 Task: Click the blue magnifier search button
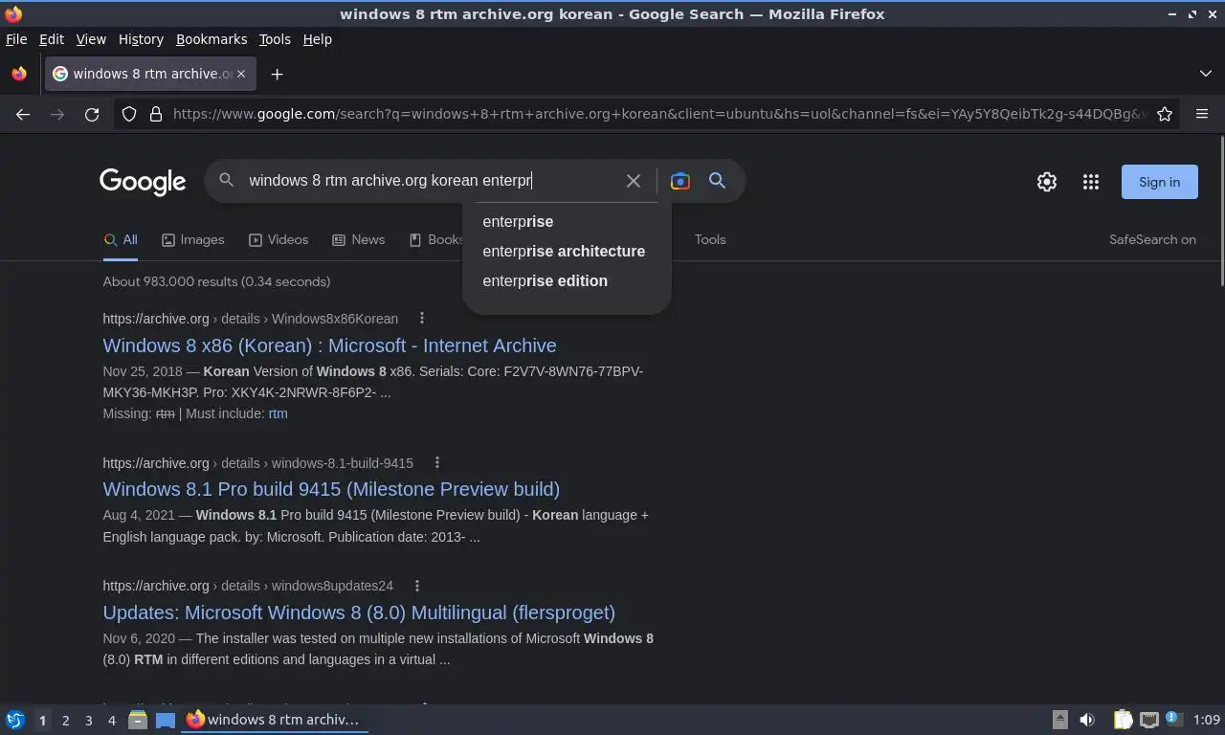click(717, 180)
